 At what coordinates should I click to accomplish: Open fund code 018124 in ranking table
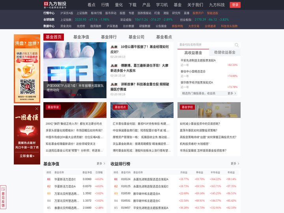[x=126, y=179]
